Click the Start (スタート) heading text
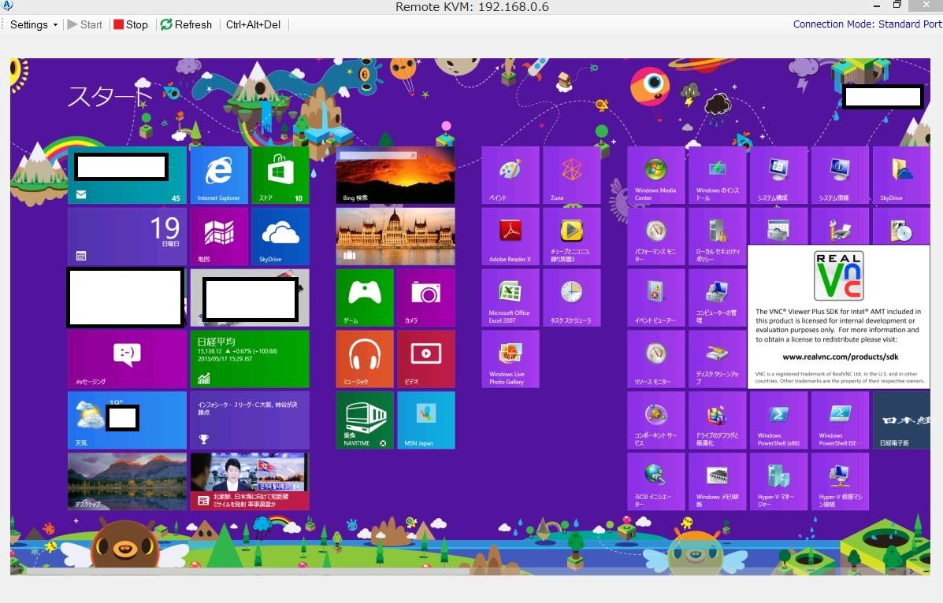Screen dimensions: 943x603 coord(110,96)
